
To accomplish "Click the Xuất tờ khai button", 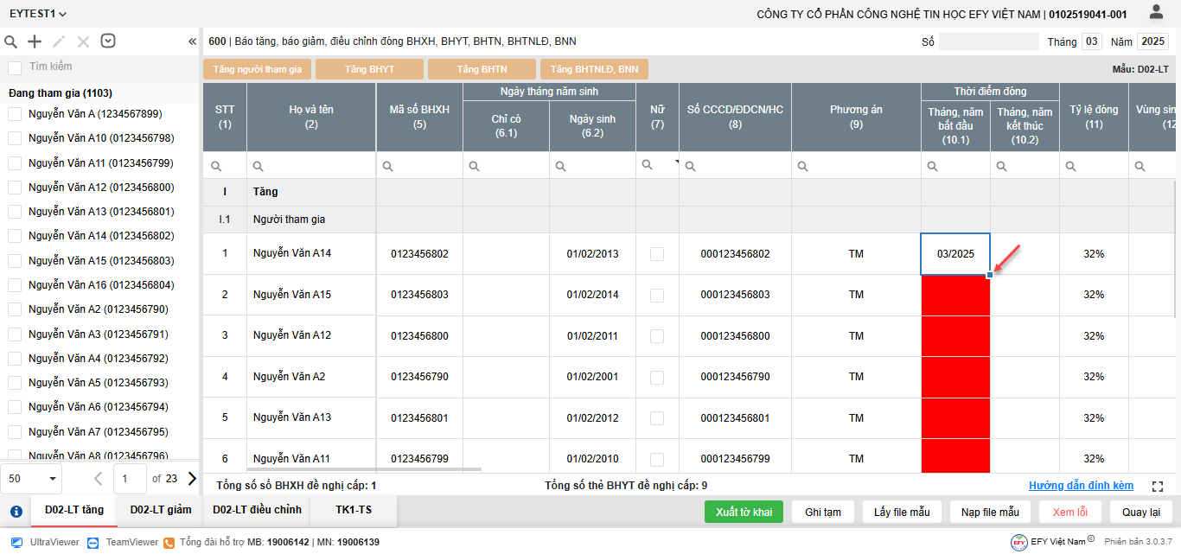I will [744, 512].
